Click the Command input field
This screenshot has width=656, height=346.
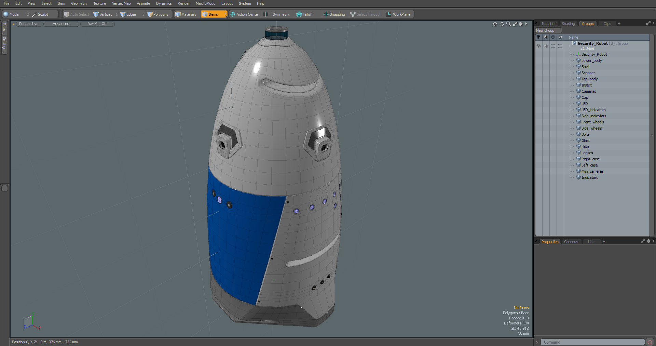tap(592, 342)
